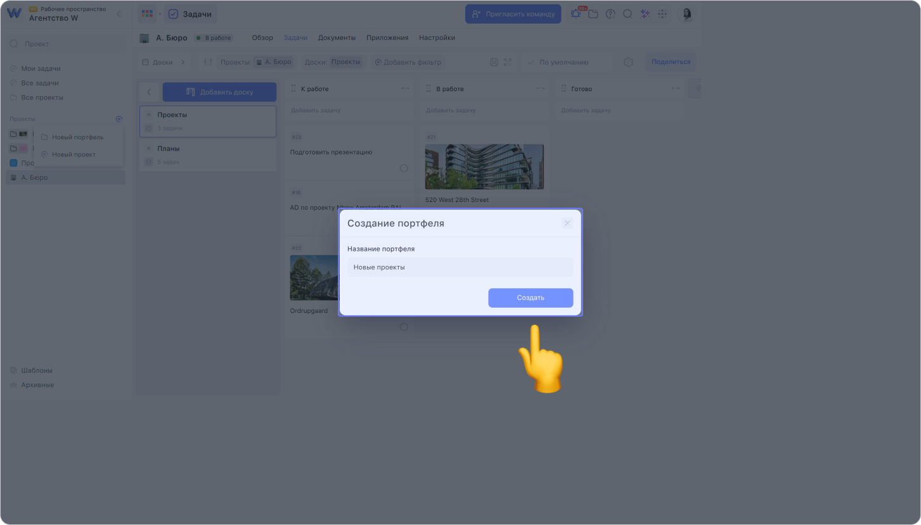Add task in В работе column
921x525 pixels.
coord(484,110)
